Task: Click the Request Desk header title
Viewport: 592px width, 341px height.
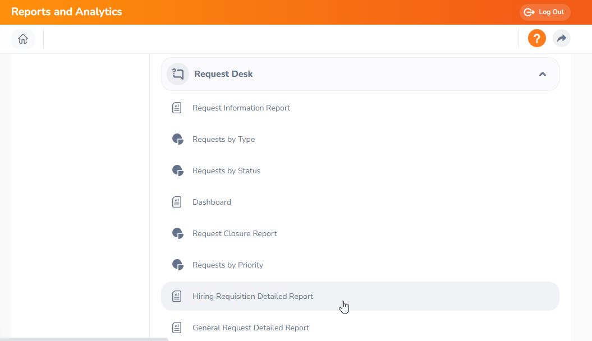Action: [223, 74]
